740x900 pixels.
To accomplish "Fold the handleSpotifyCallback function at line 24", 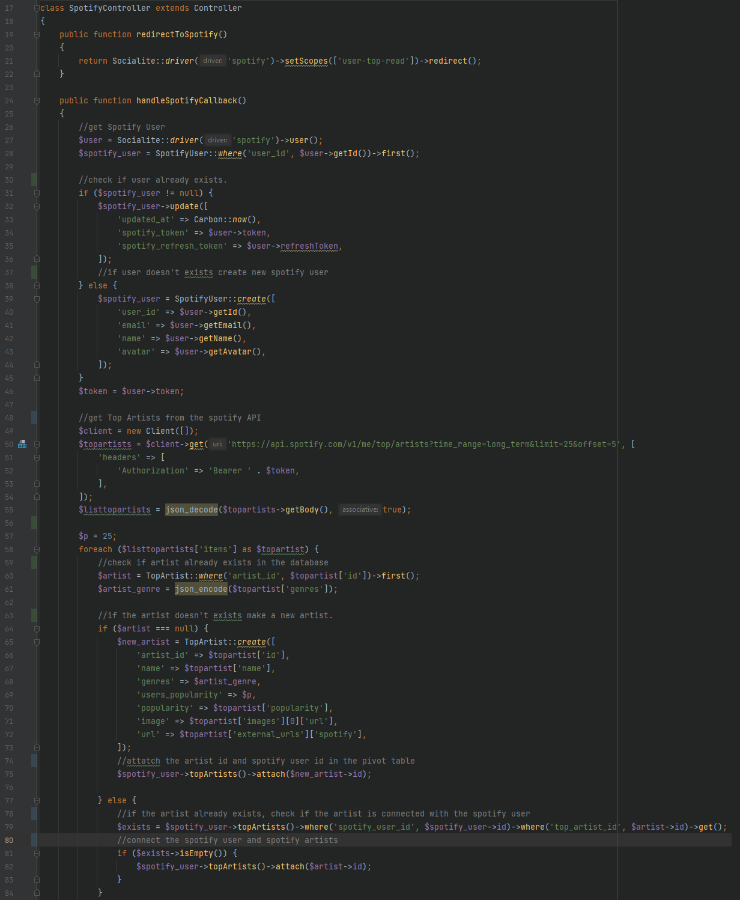I will pyautogui.click(x=37, y=101).
